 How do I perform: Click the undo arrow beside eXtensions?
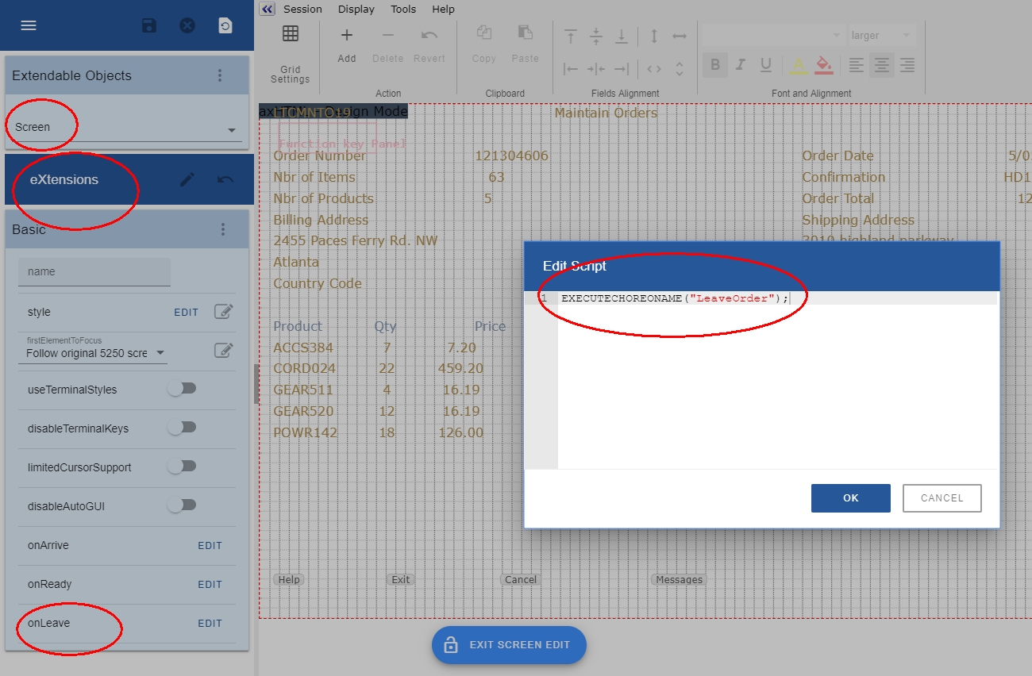[x=225, y=180]
